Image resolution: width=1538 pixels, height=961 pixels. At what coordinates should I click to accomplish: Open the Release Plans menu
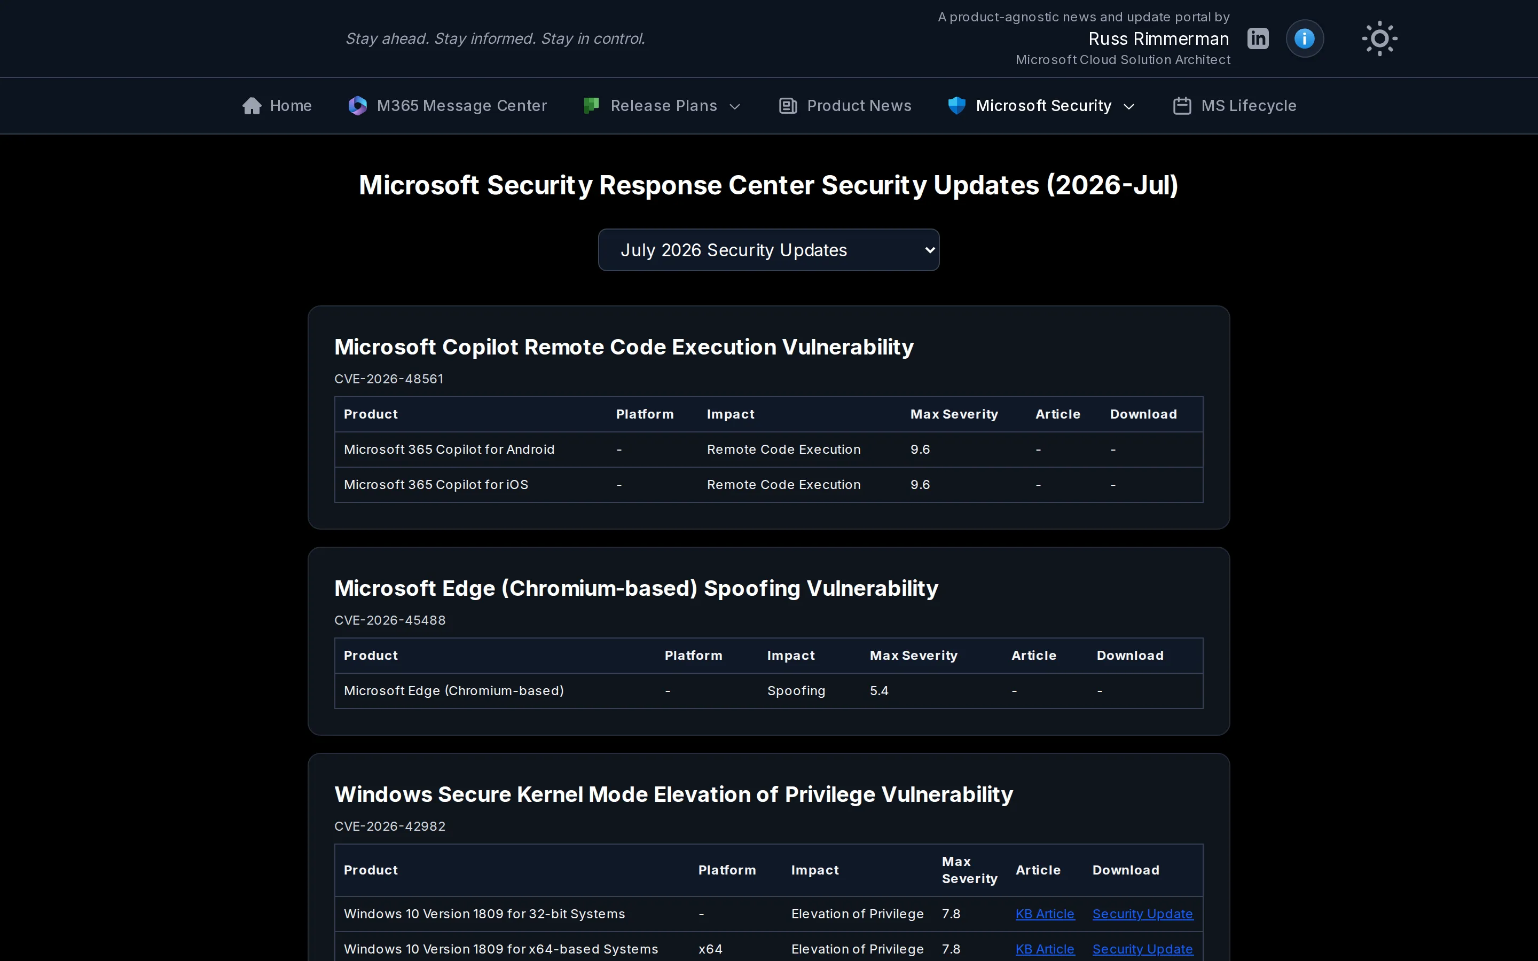[x=662, y=106]
